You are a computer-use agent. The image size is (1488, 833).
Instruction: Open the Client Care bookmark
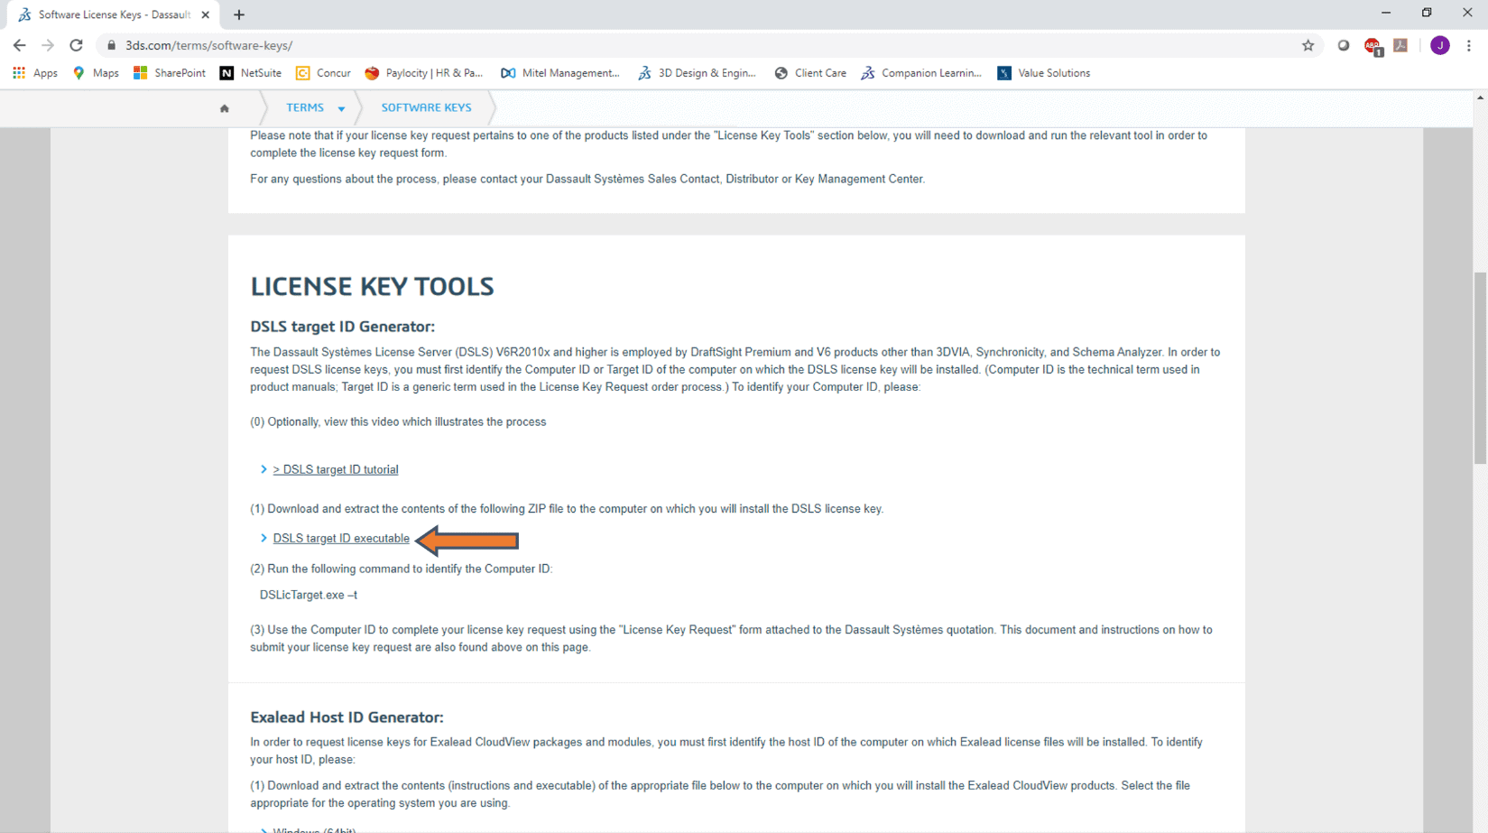(810, 73)
